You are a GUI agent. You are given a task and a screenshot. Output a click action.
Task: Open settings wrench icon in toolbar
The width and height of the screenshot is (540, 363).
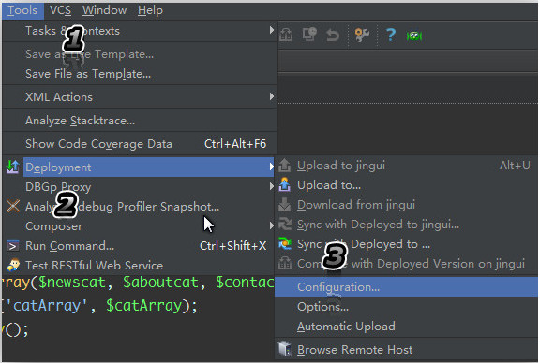coord(362,35)
